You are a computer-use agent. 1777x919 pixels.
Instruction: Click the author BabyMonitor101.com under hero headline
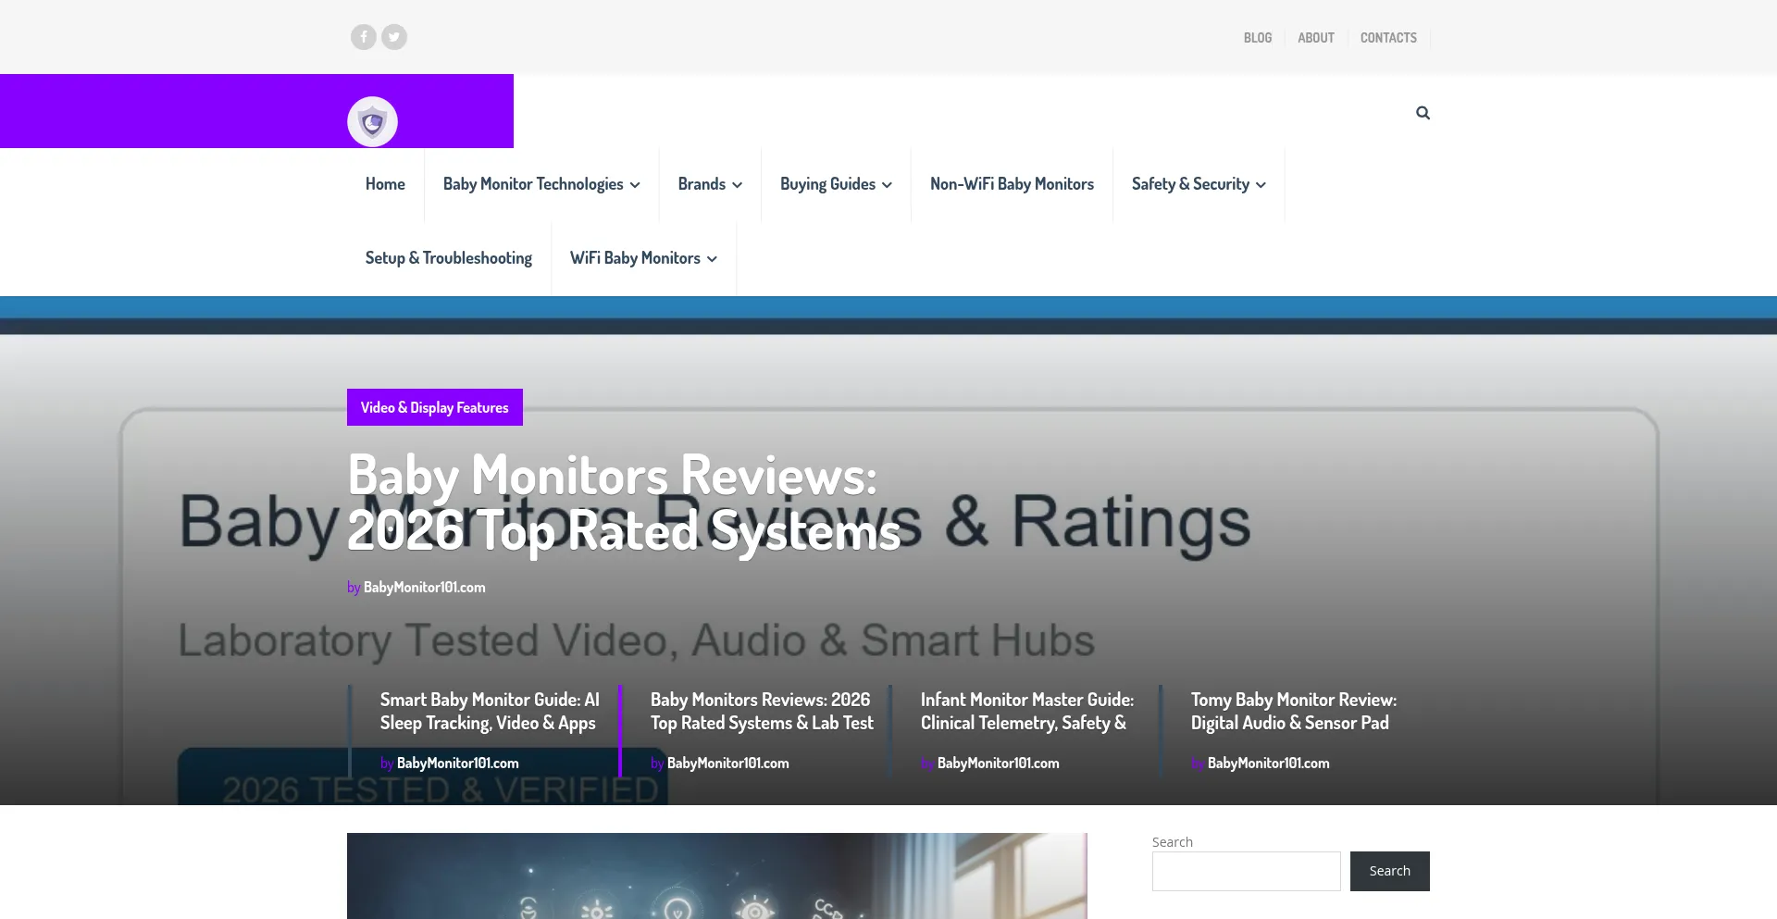pos(424,588)
